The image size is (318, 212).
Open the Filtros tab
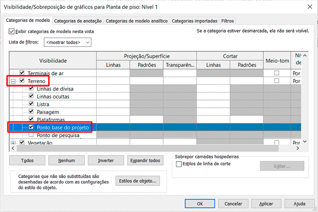[228, 21]
